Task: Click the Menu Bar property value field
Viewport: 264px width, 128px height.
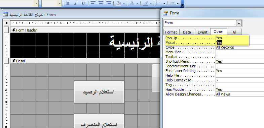Action: pyautogui.click(x=240, y=52)
